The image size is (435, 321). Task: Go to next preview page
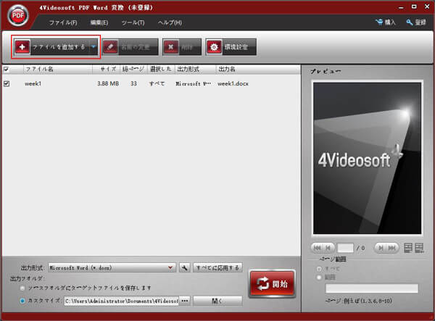pyautogui.click(x=381, y=248)
